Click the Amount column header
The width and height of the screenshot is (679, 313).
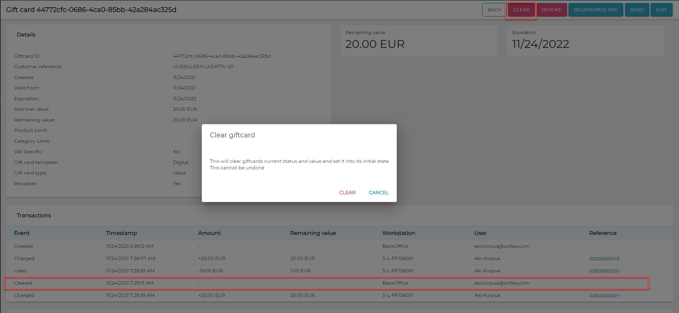coord(209,233)
